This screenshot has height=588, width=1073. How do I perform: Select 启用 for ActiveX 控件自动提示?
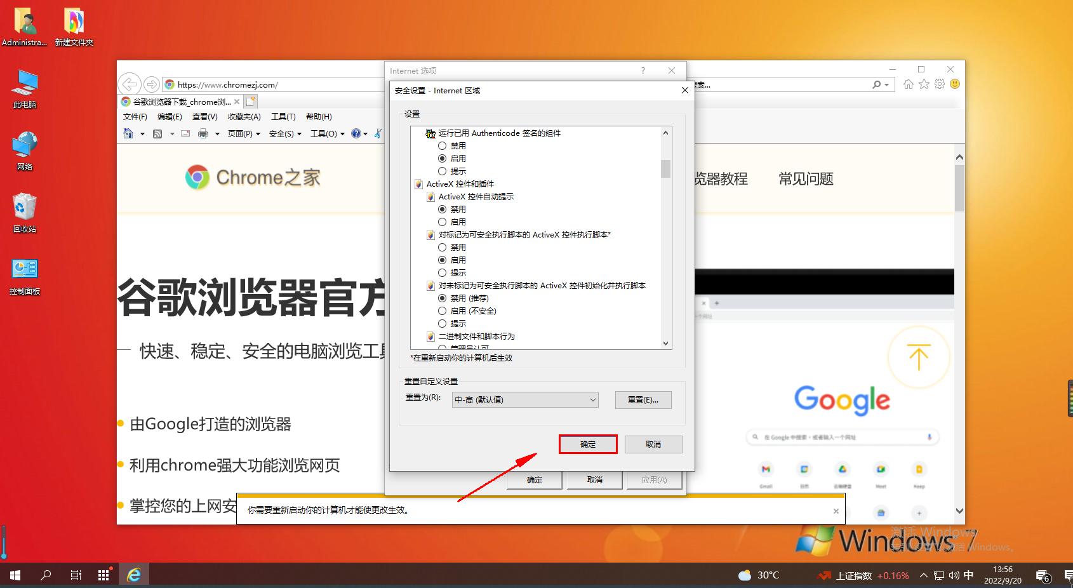(x=443, y=222)
